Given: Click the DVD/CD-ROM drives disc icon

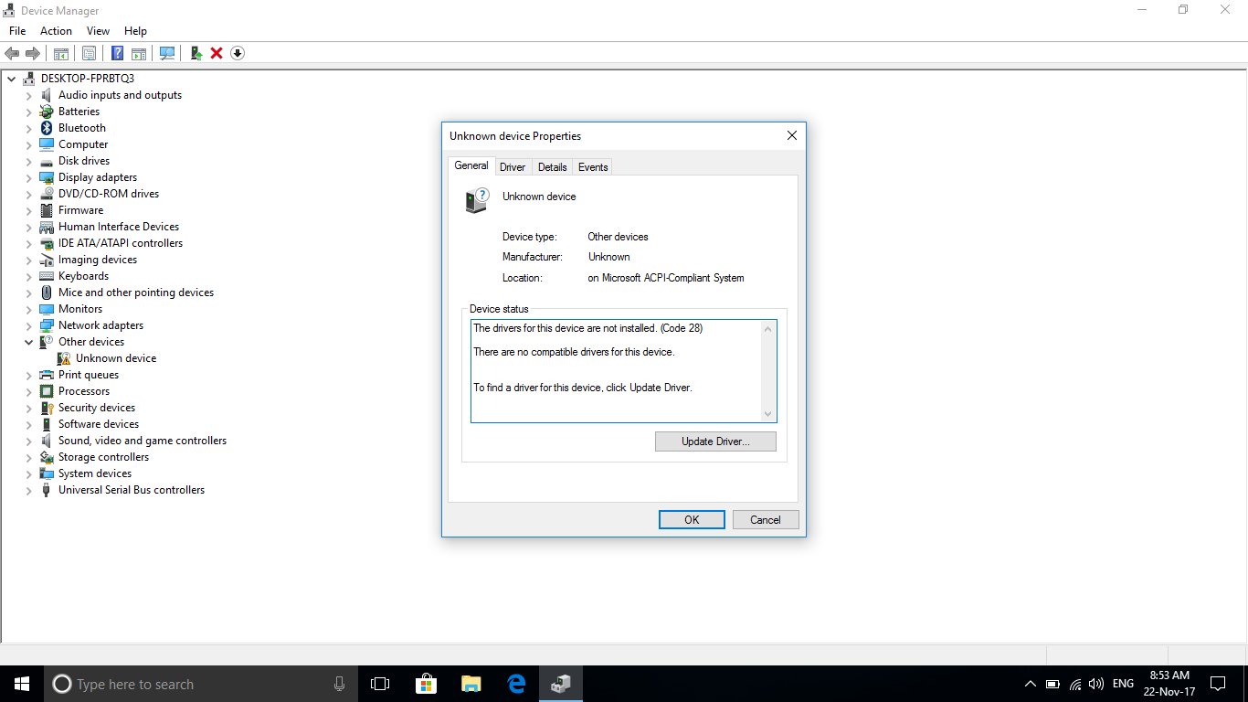Looking at the screenshot, I should tap(47, 194).
